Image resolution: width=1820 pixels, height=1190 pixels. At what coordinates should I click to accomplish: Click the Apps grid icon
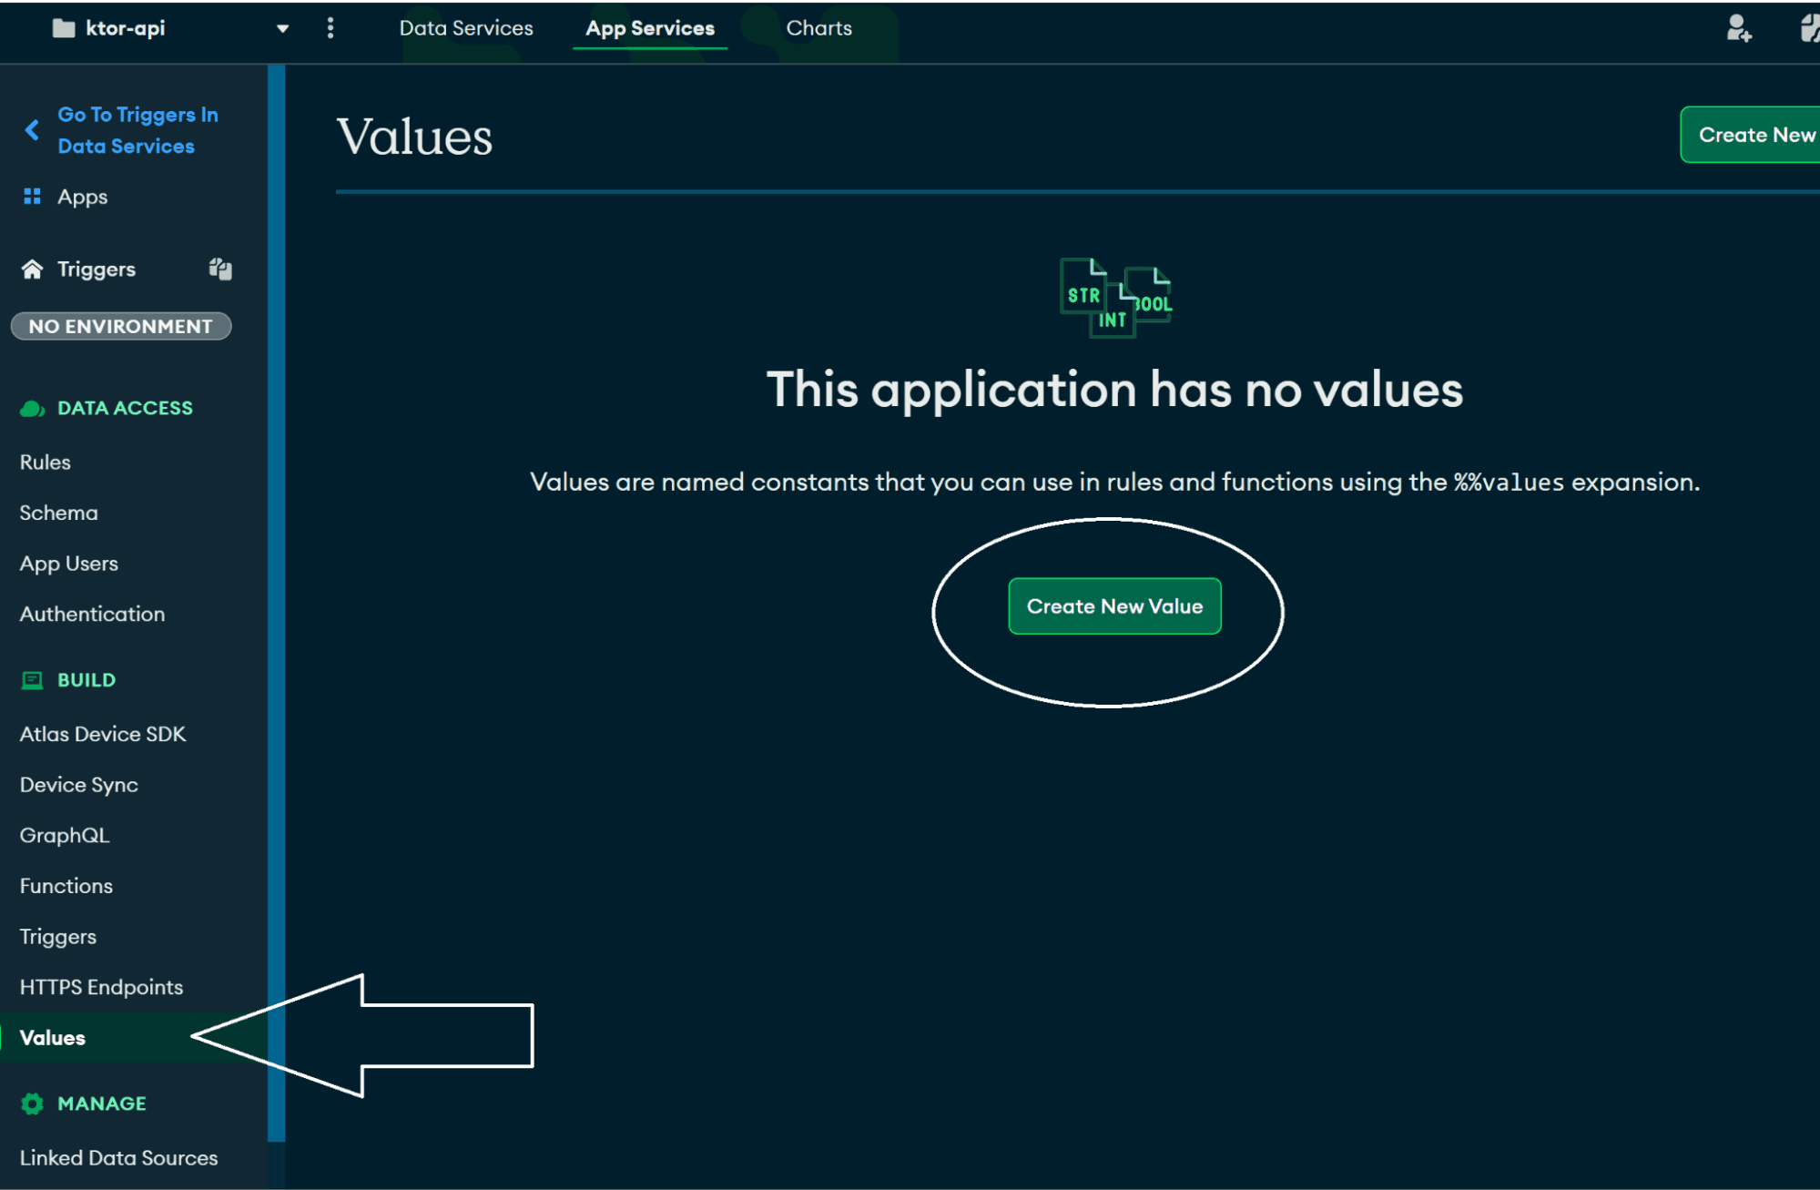[x=32, y=197]
